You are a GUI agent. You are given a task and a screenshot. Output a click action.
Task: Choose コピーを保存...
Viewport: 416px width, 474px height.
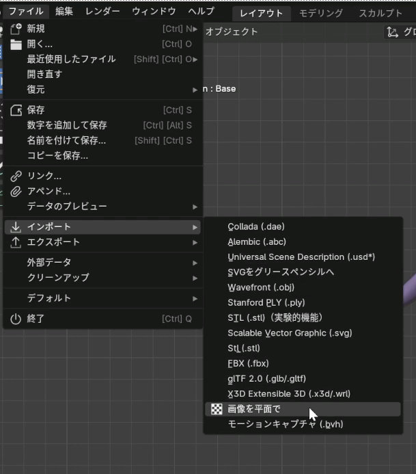102,156
